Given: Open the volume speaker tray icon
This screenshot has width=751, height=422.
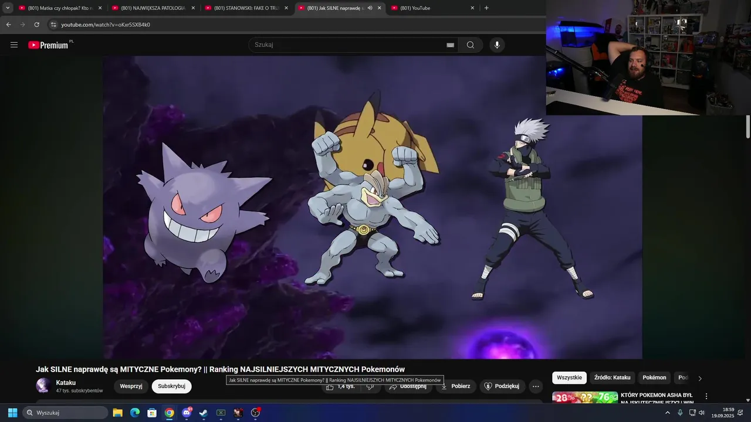Looking at the screenshot, I should click(x=702, y=413).
